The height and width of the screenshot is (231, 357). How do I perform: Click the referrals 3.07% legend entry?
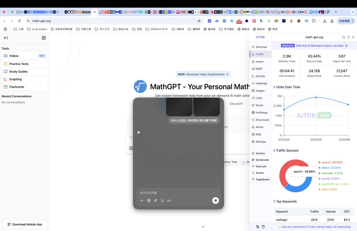tap(331, 173)
